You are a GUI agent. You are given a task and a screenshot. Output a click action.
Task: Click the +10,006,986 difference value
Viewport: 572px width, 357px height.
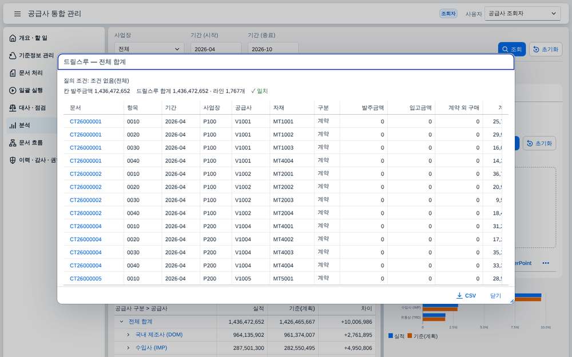[356, 322]
